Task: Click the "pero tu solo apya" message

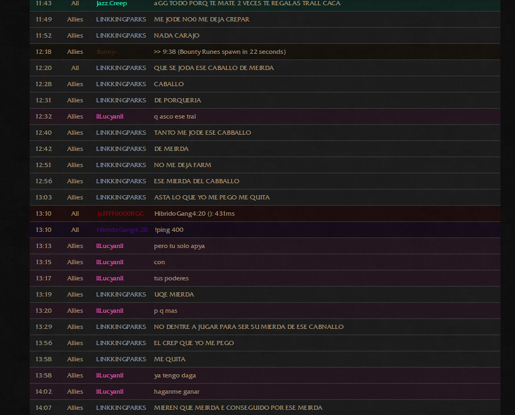Action: pyautogui.click(x=179, y=246)
